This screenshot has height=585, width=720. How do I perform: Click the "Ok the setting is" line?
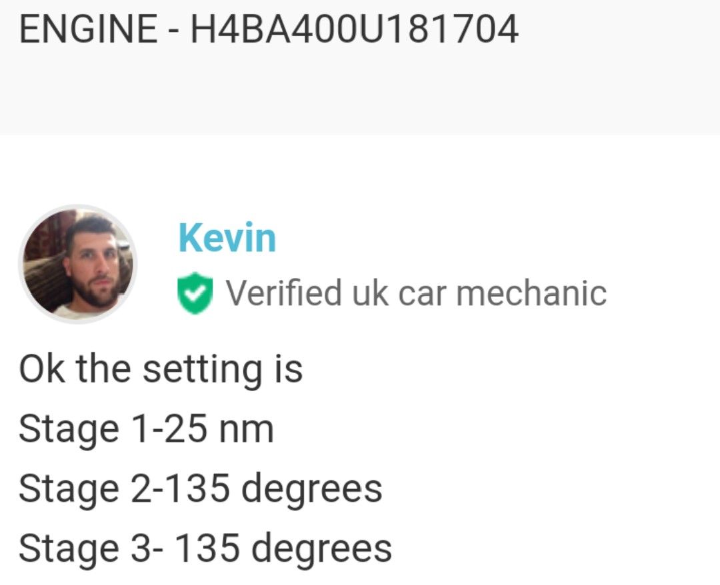point(161,368)
